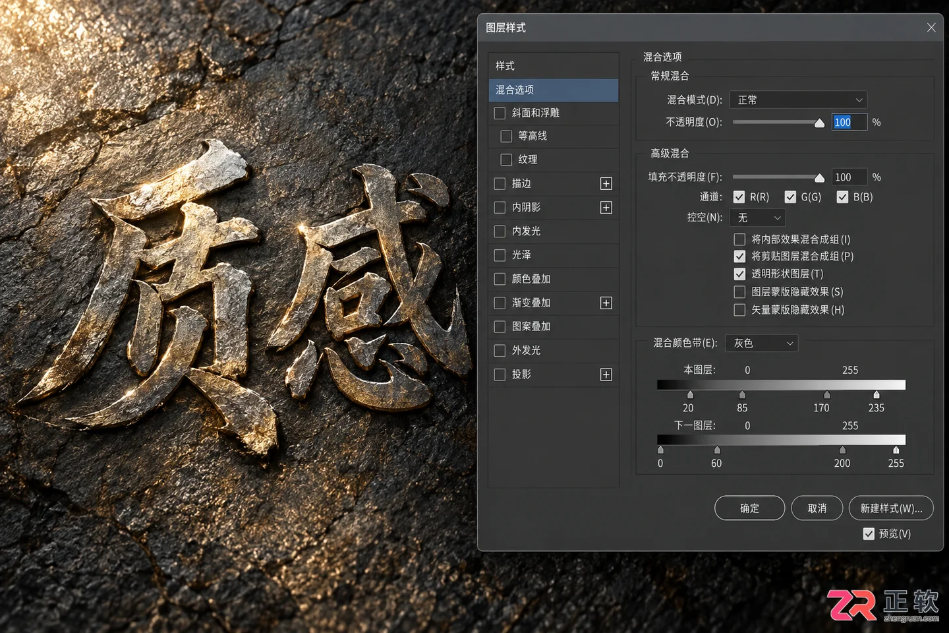Add another 描边 effect with plus icon
The height and width of the screenshot is (633, 949).
point(606,183)
